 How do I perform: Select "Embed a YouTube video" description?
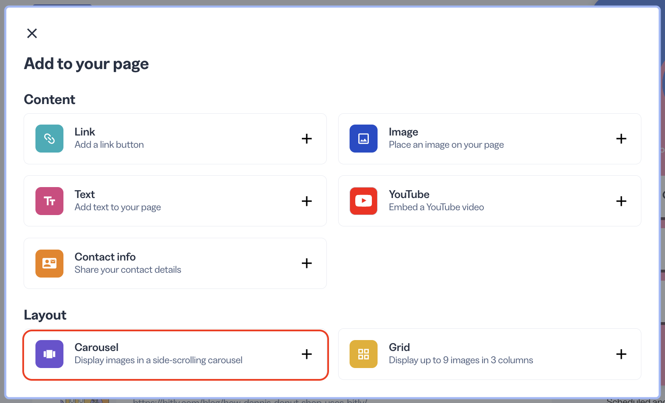pyautogui.click(x=436, y=207)
